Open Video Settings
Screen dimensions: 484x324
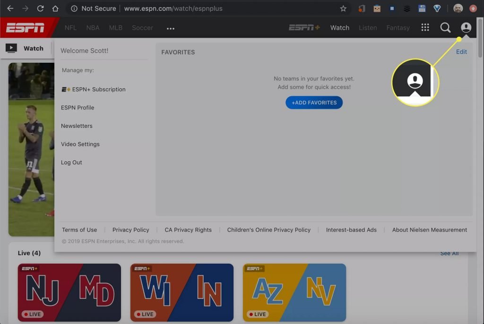(x=80, y=144)
